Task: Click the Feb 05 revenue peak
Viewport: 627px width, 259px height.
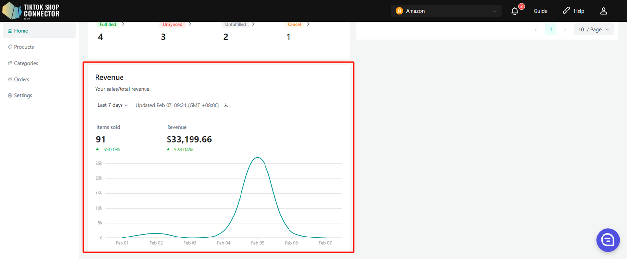Action: tap(258, 158)
